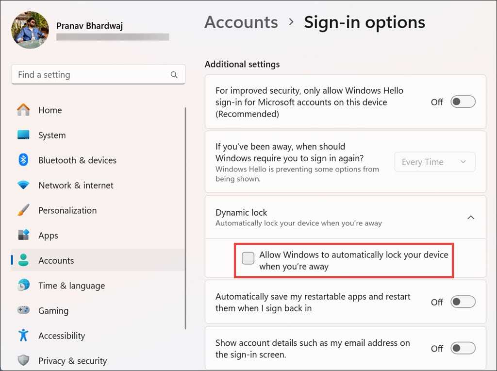Click the Time & language globe icon
Screen dimensions: 497x371
[23, 285]
